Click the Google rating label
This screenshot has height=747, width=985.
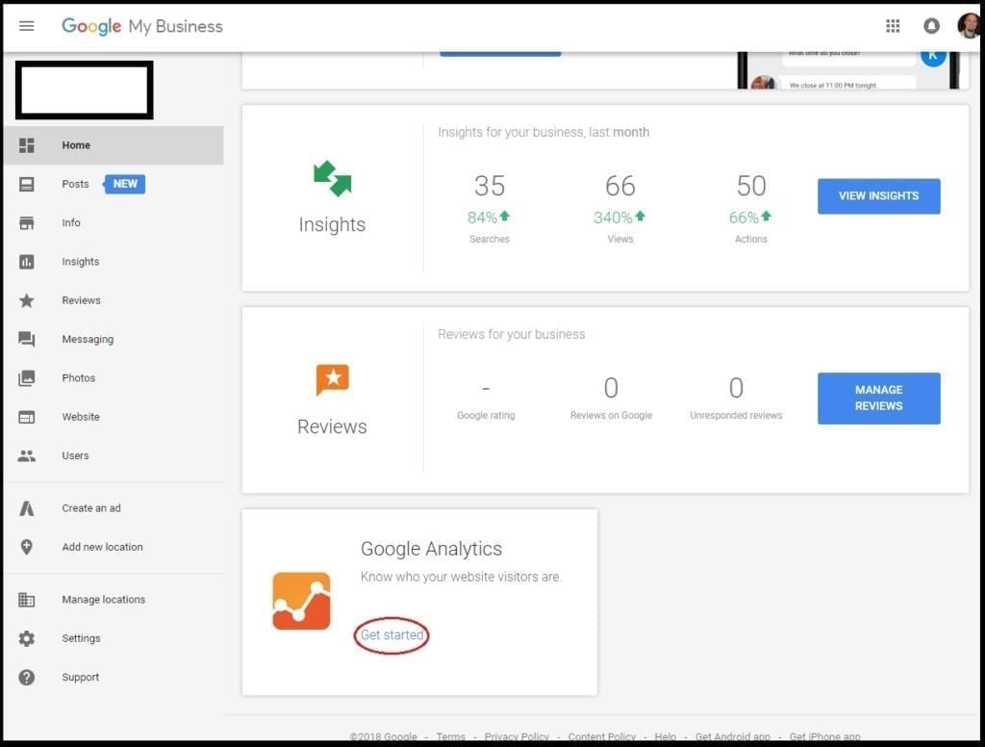click(x=486, y=416)
